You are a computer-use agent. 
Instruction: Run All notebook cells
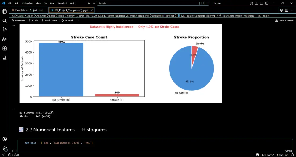67,20
